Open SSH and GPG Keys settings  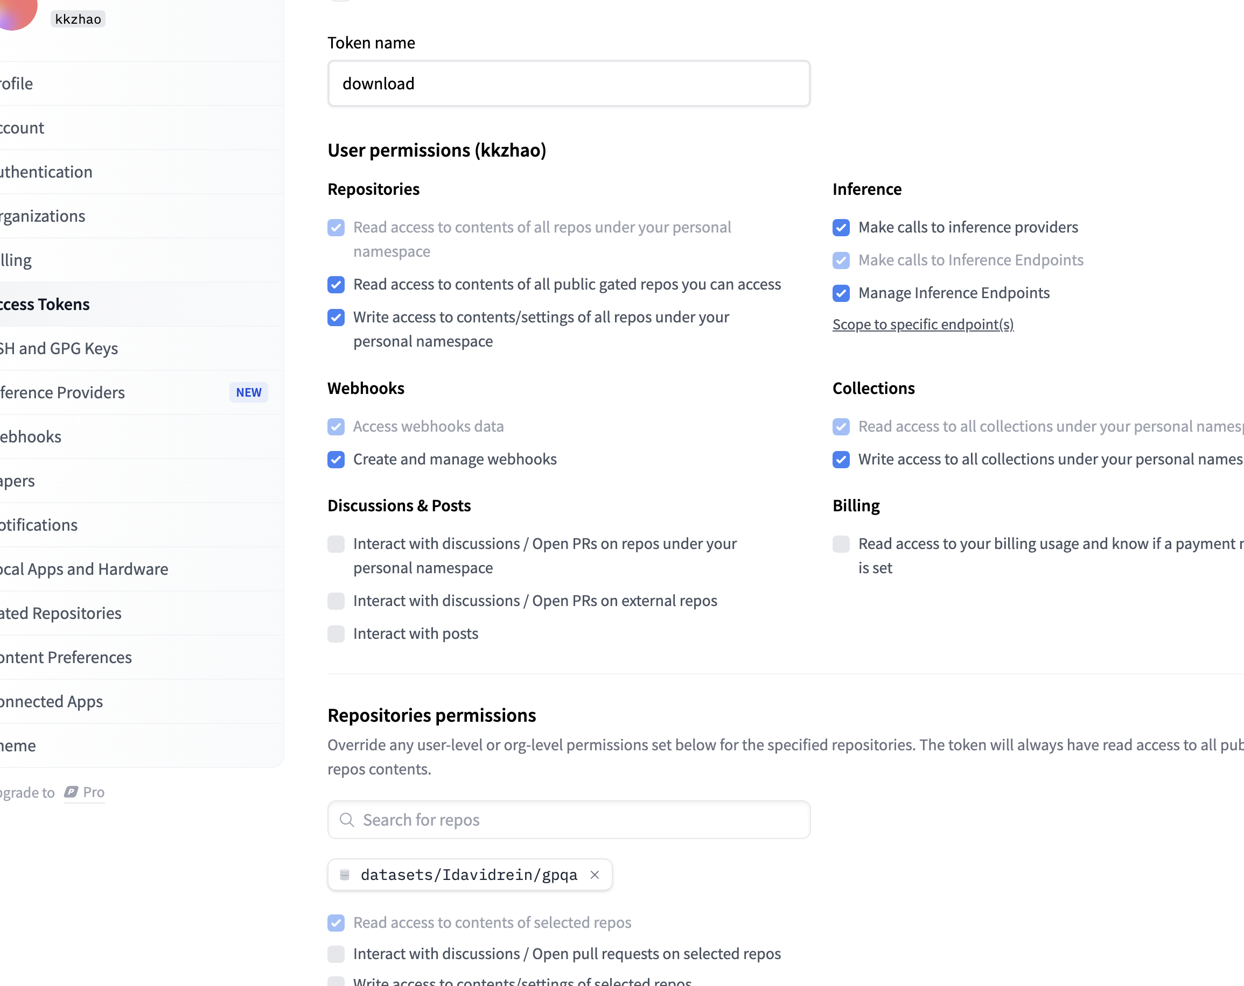(x=59, y=348)
